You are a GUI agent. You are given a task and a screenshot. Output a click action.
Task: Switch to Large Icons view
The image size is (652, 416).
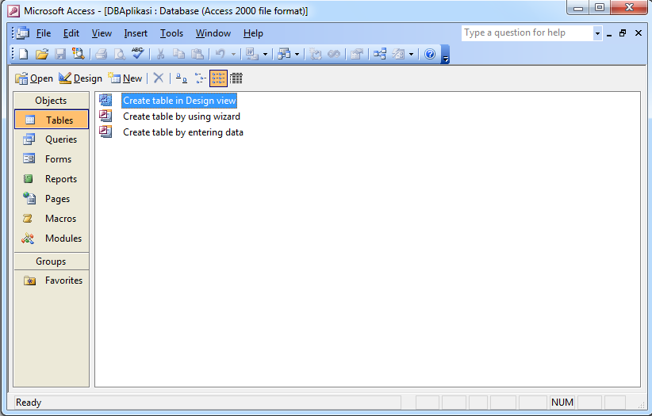pos(181,78)
